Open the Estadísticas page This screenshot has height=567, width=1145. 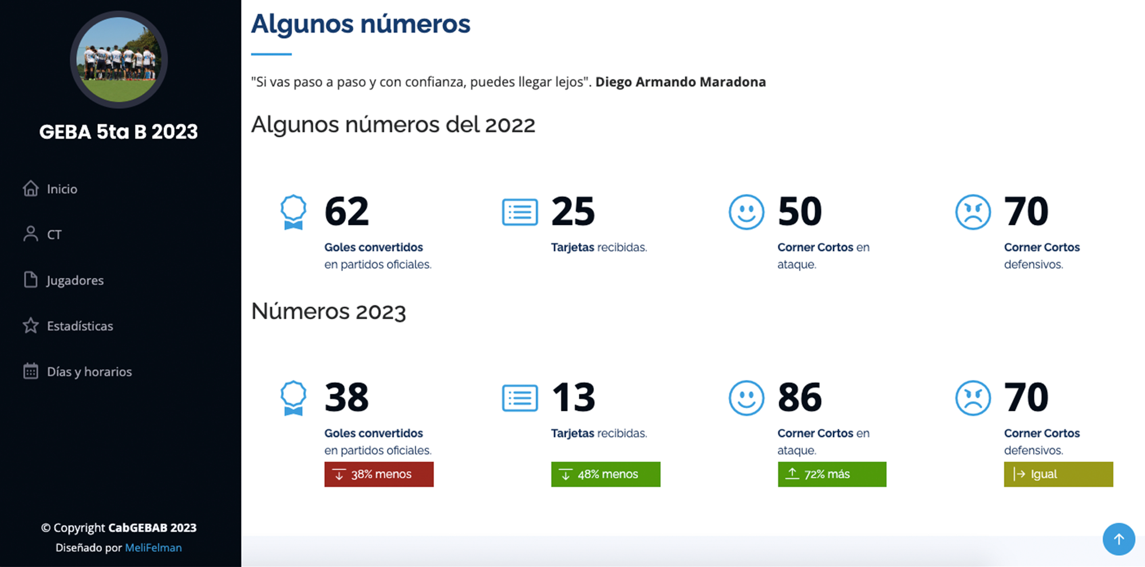[80, 326]
